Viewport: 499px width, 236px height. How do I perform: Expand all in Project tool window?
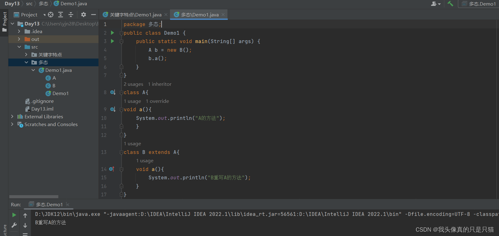tap(61, 15)
